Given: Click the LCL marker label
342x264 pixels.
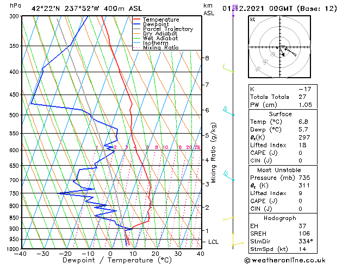Looking at the screenshot, I should tap(213, 242).
